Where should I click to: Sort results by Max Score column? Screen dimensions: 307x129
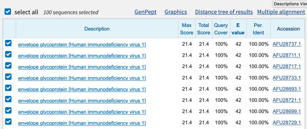coord(186,29)
